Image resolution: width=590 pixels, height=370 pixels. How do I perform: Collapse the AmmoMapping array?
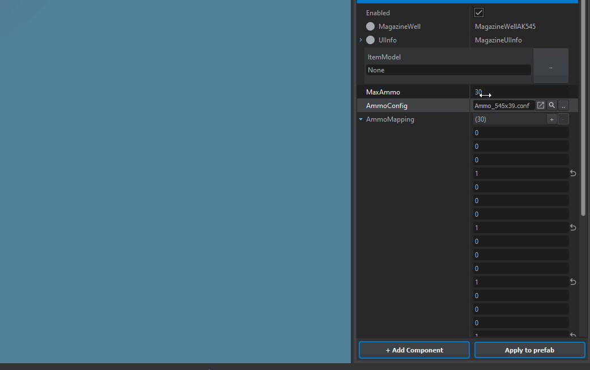pyautogui.click(x=360, y=119)
